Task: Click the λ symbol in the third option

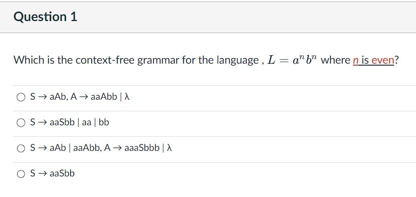Action: (x=170, y=148)
